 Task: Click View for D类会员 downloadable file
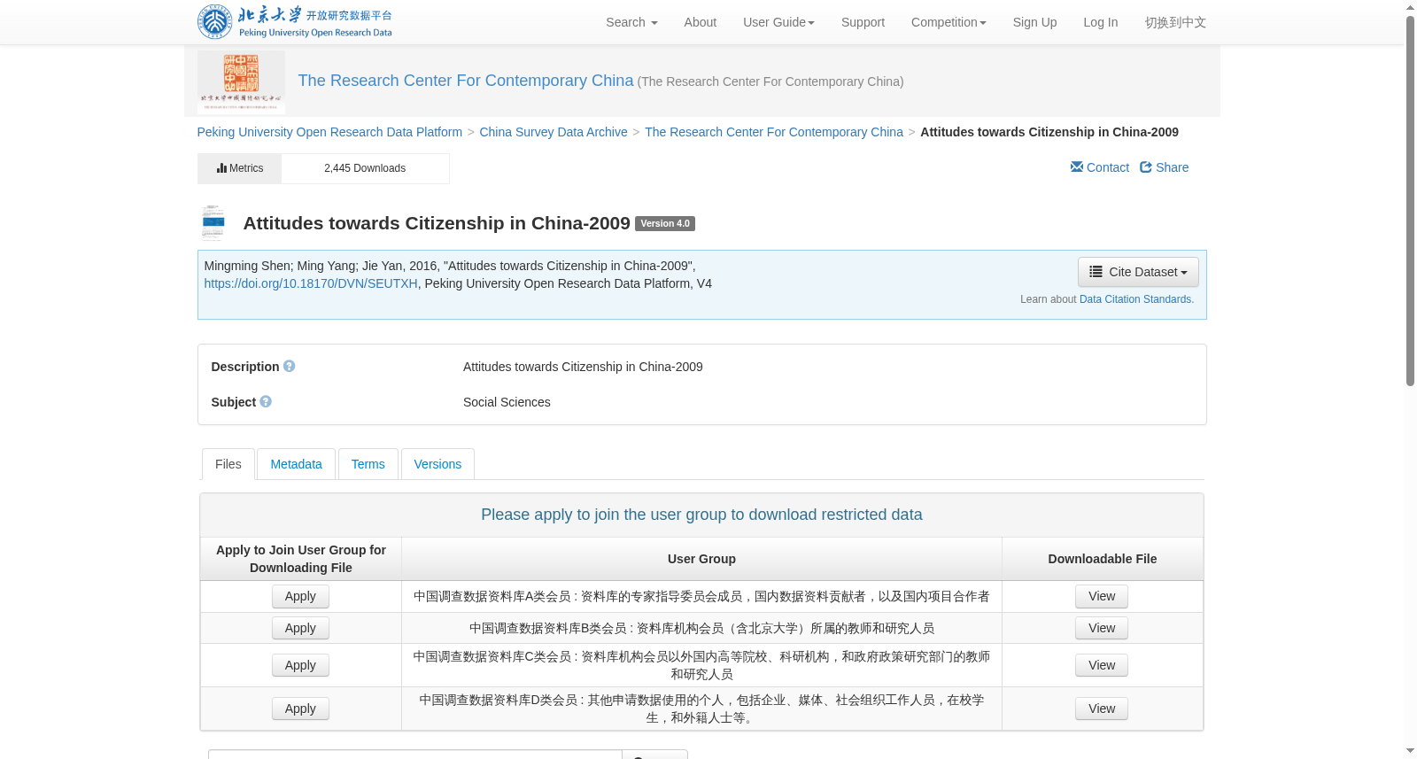click(x=1102, y=709)
